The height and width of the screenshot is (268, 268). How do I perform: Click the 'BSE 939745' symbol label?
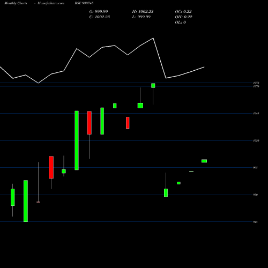click(84, 3)
